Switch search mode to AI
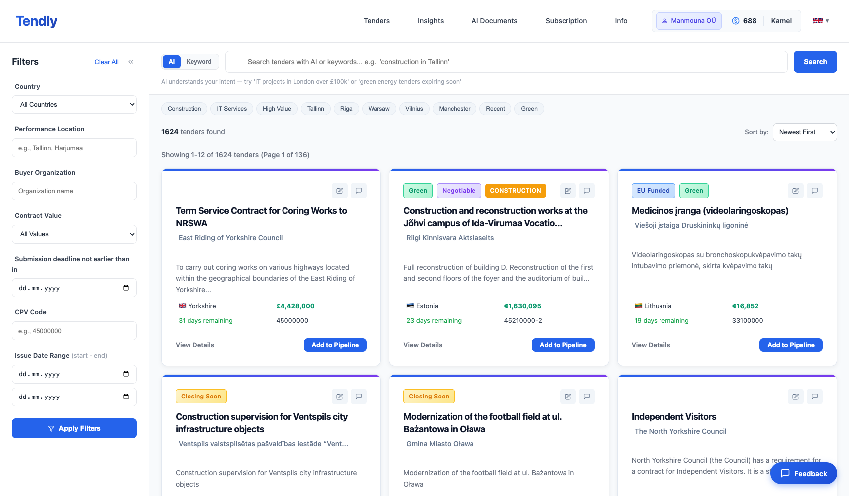Viewport: 849px width, 496px height. (172, 62)
